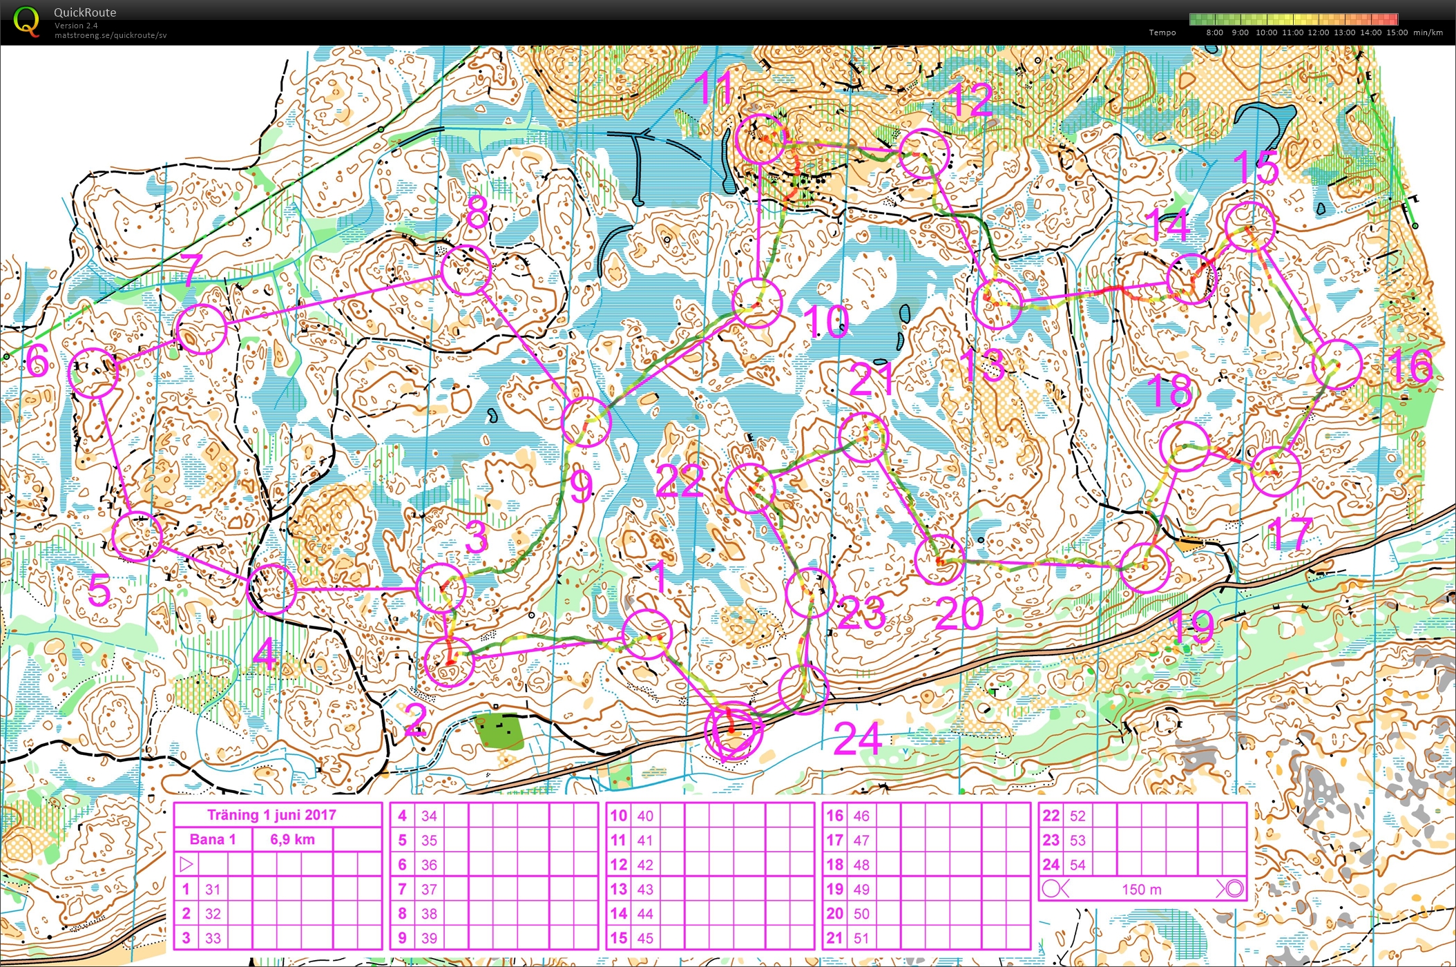This screenshot has width=1456, height=967.
Task: Click the dark green field near control 2
Action: (500, 731)
